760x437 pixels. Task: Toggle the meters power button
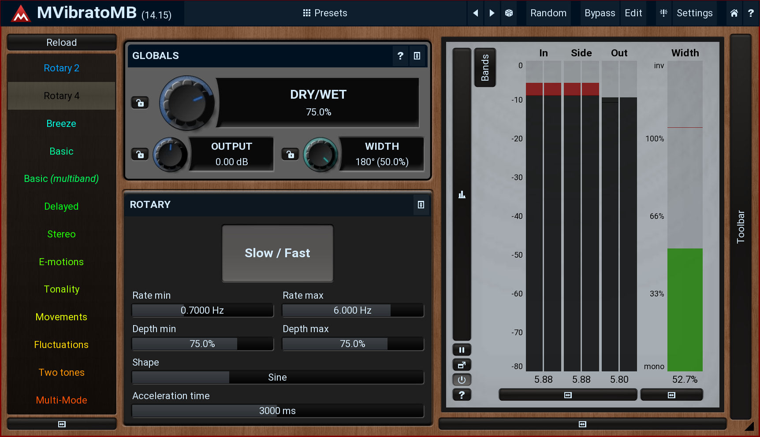[x=462, y=380]
